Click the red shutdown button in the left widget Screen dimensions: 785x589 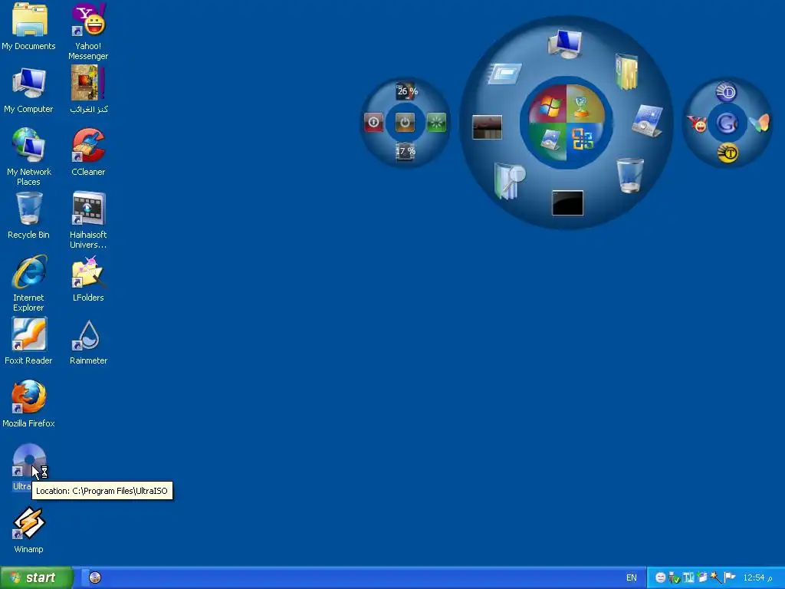point(373,122)
